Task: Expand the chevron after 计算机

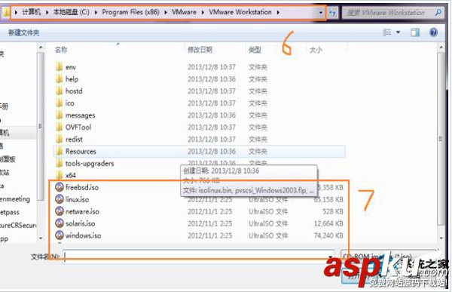Action: 47,12
